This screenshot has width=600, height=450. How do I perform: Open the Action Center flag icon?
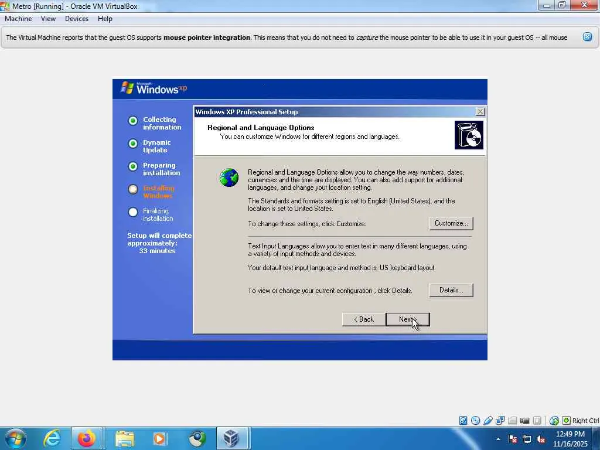(513, 439)
